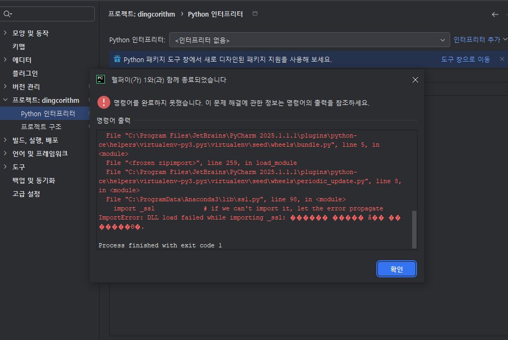Expand the 도구 settings section
The width and height of the screenshot is (508, 340).
click(x=5, y=167)
